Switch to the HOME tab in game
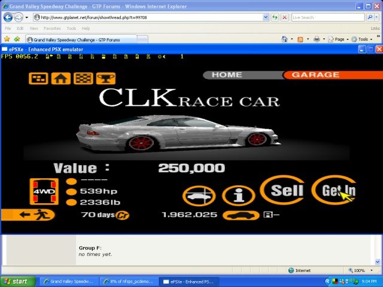The image size is (383, 287). (x=227, y=75)
